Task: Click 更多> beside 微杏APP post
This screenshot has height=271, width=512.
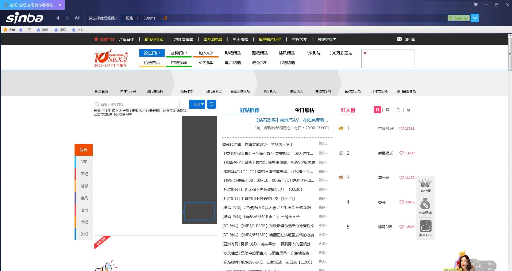Action: pyautogui.click(x=323, y=162)
